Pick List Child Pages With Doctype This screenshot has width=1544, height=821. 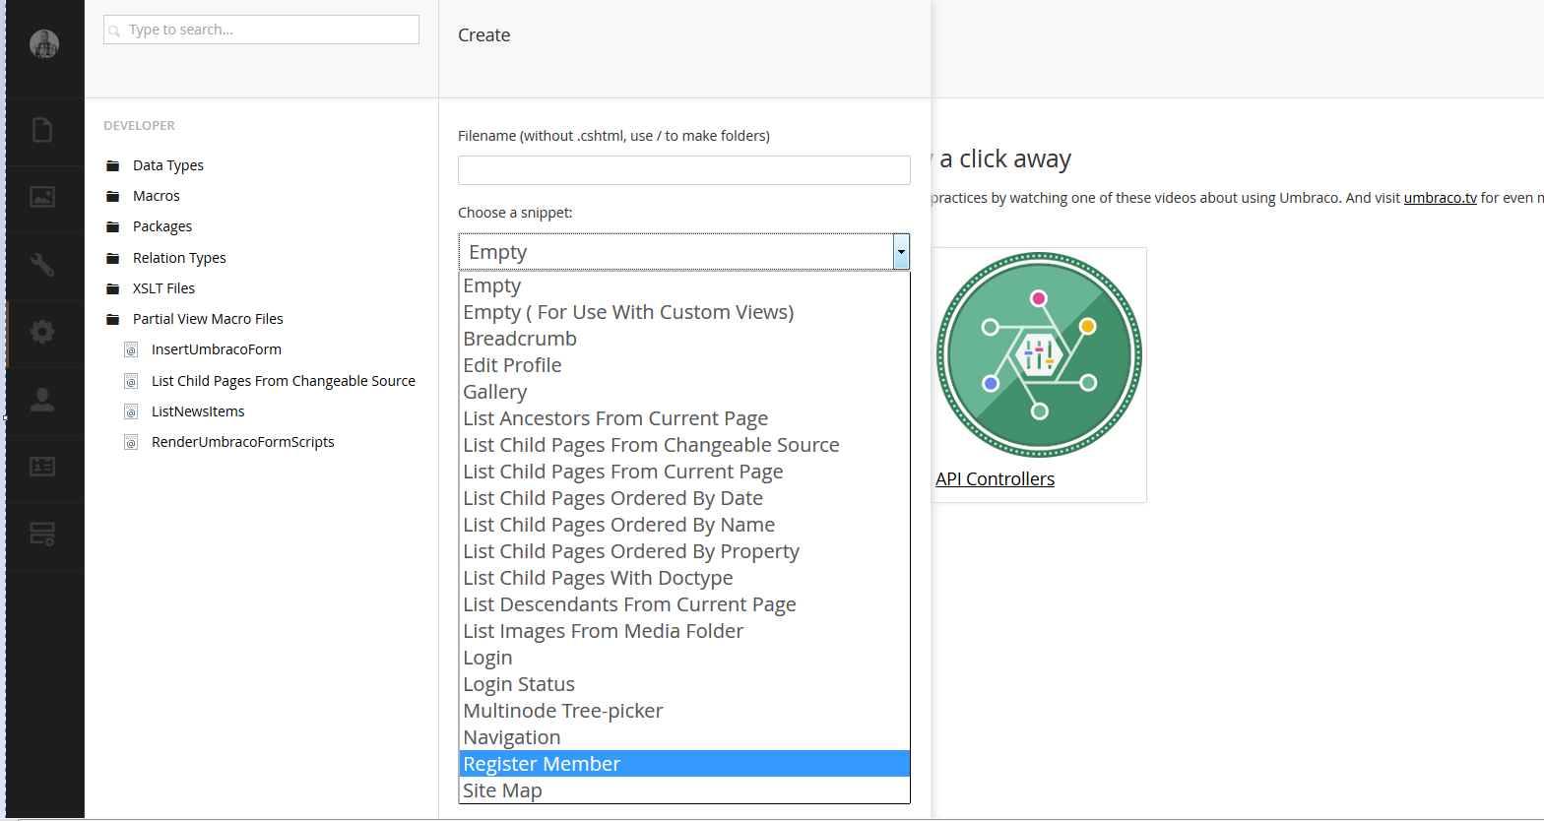pos(684,578)
